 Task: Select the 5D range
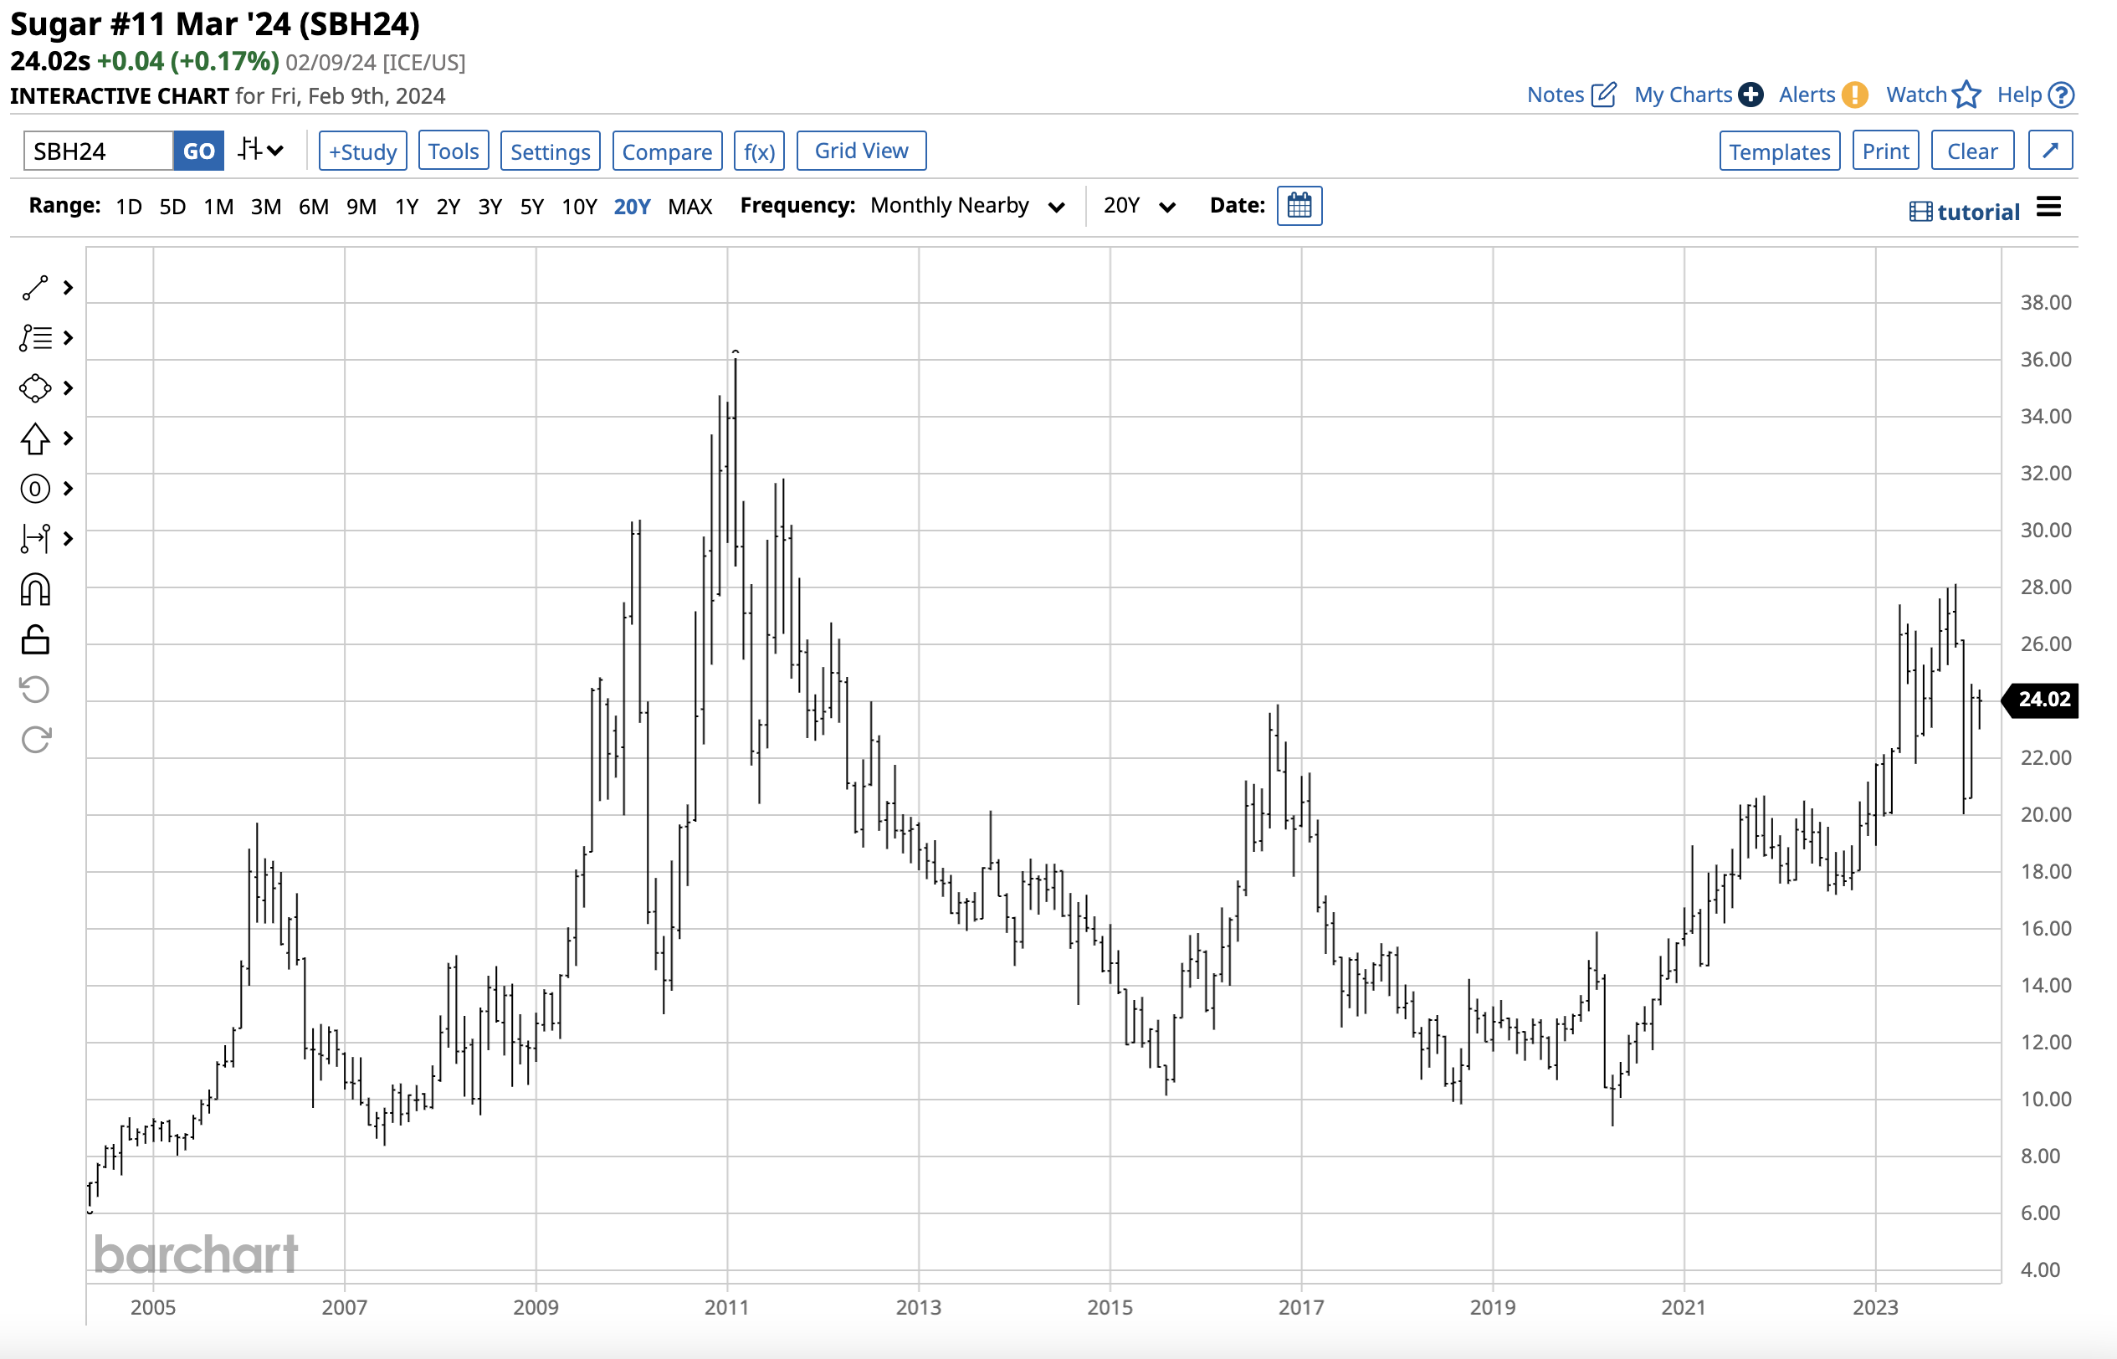(x=173, y=207)
